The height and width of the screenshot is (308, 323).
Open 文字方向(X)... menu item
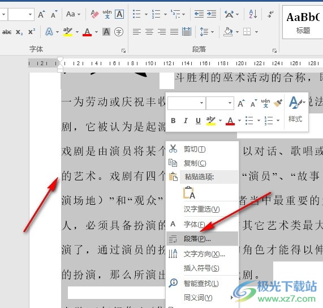pyautogui.click(x=202, y=254)
